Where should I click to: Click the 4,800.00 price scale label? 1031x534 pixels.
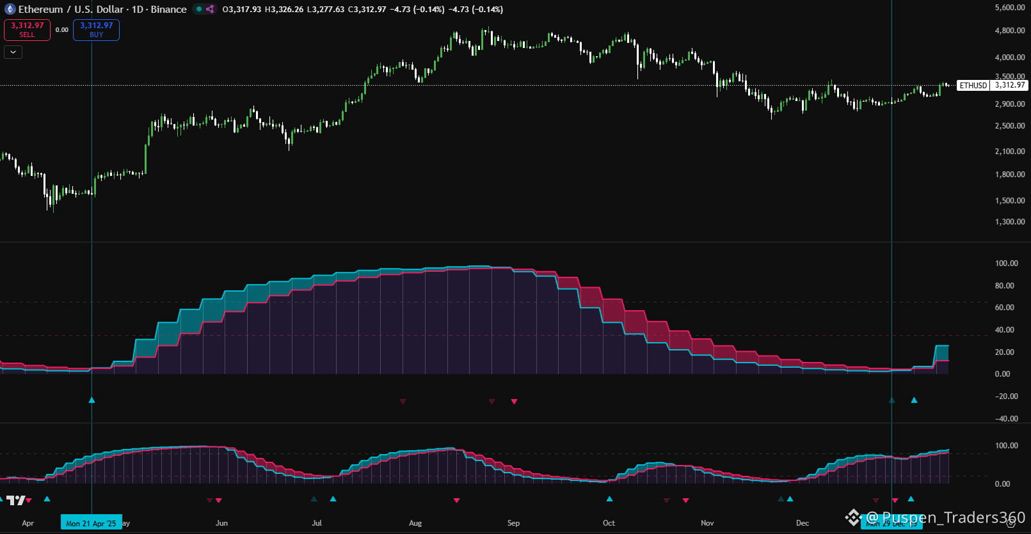1010,31
